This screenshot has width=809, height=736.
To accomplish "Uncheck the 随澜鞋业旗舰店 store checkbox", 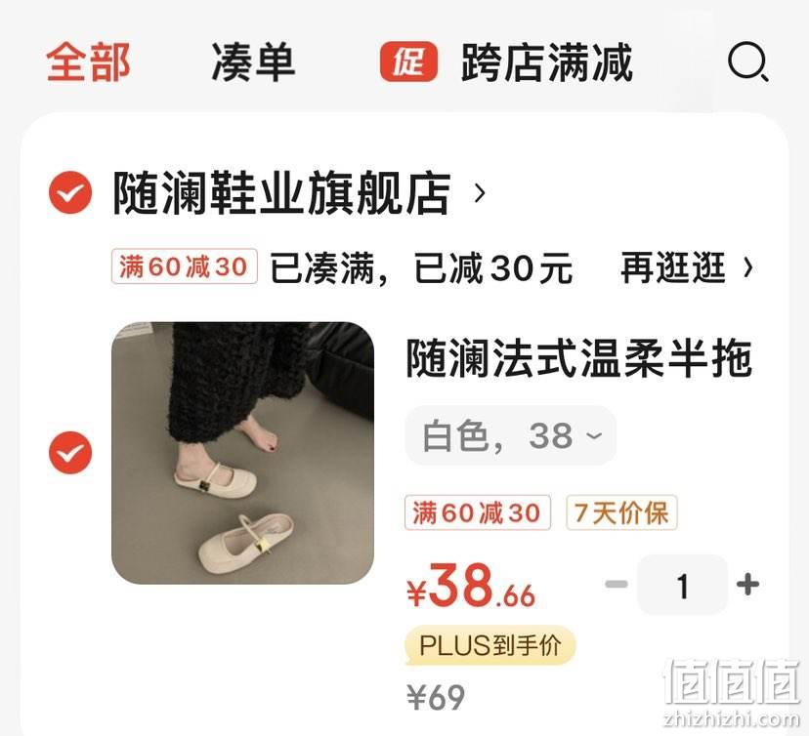I will [70, 192].
